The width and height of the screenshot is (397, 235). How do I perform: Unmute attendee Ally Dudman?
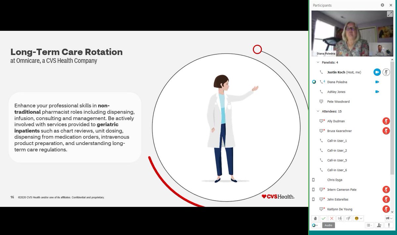[386, 121]
